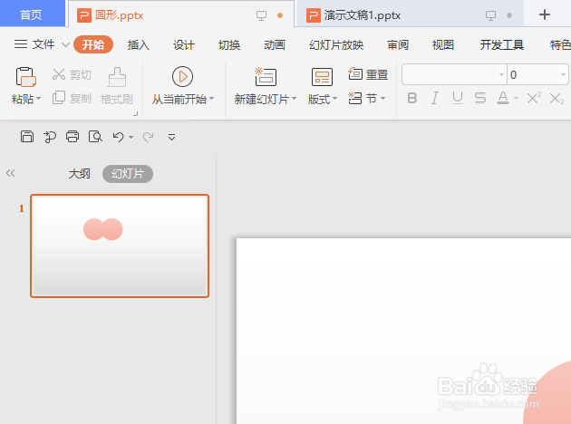
Task: Toggle Strikethrough formatting
Action: (x=480, y=98)
